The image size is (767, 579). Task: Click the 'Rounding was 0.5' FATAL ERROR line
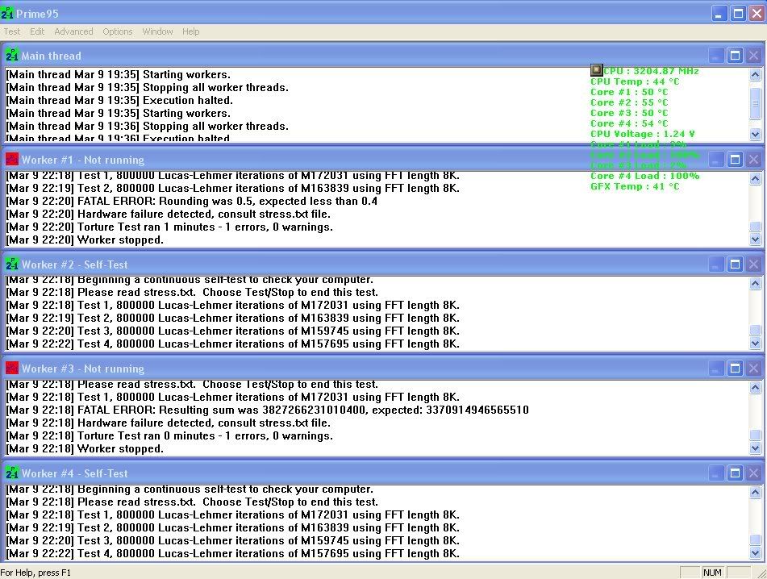click(191, 201)
